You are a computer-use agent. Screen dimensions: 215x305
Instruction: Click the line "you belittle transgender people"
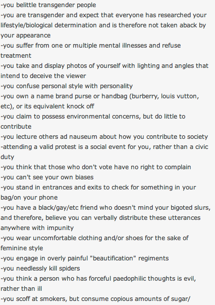tap(48, 5)
